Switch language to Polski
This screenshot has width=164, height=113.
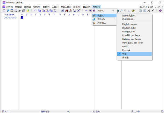point(134,46)
